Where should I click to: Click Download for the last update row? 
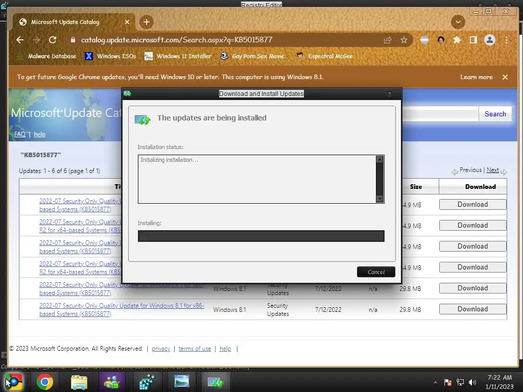pyautogui.click(x=472, y=309)
